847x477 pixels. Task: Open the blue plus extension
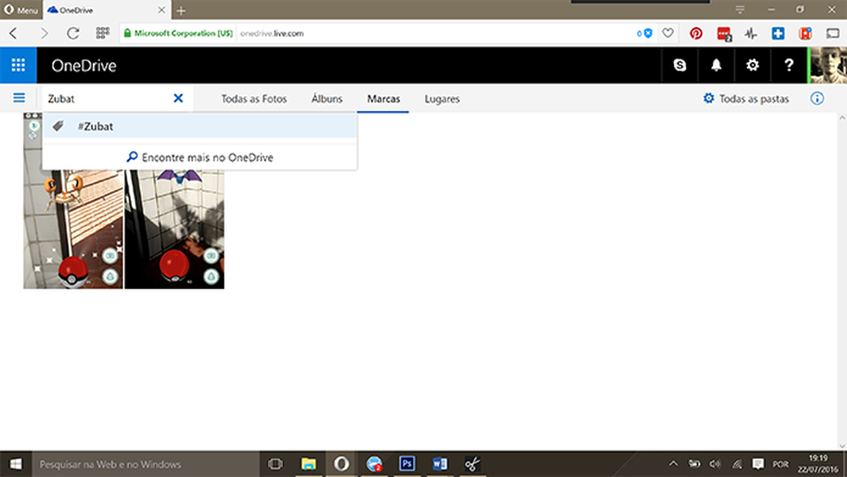778,34
